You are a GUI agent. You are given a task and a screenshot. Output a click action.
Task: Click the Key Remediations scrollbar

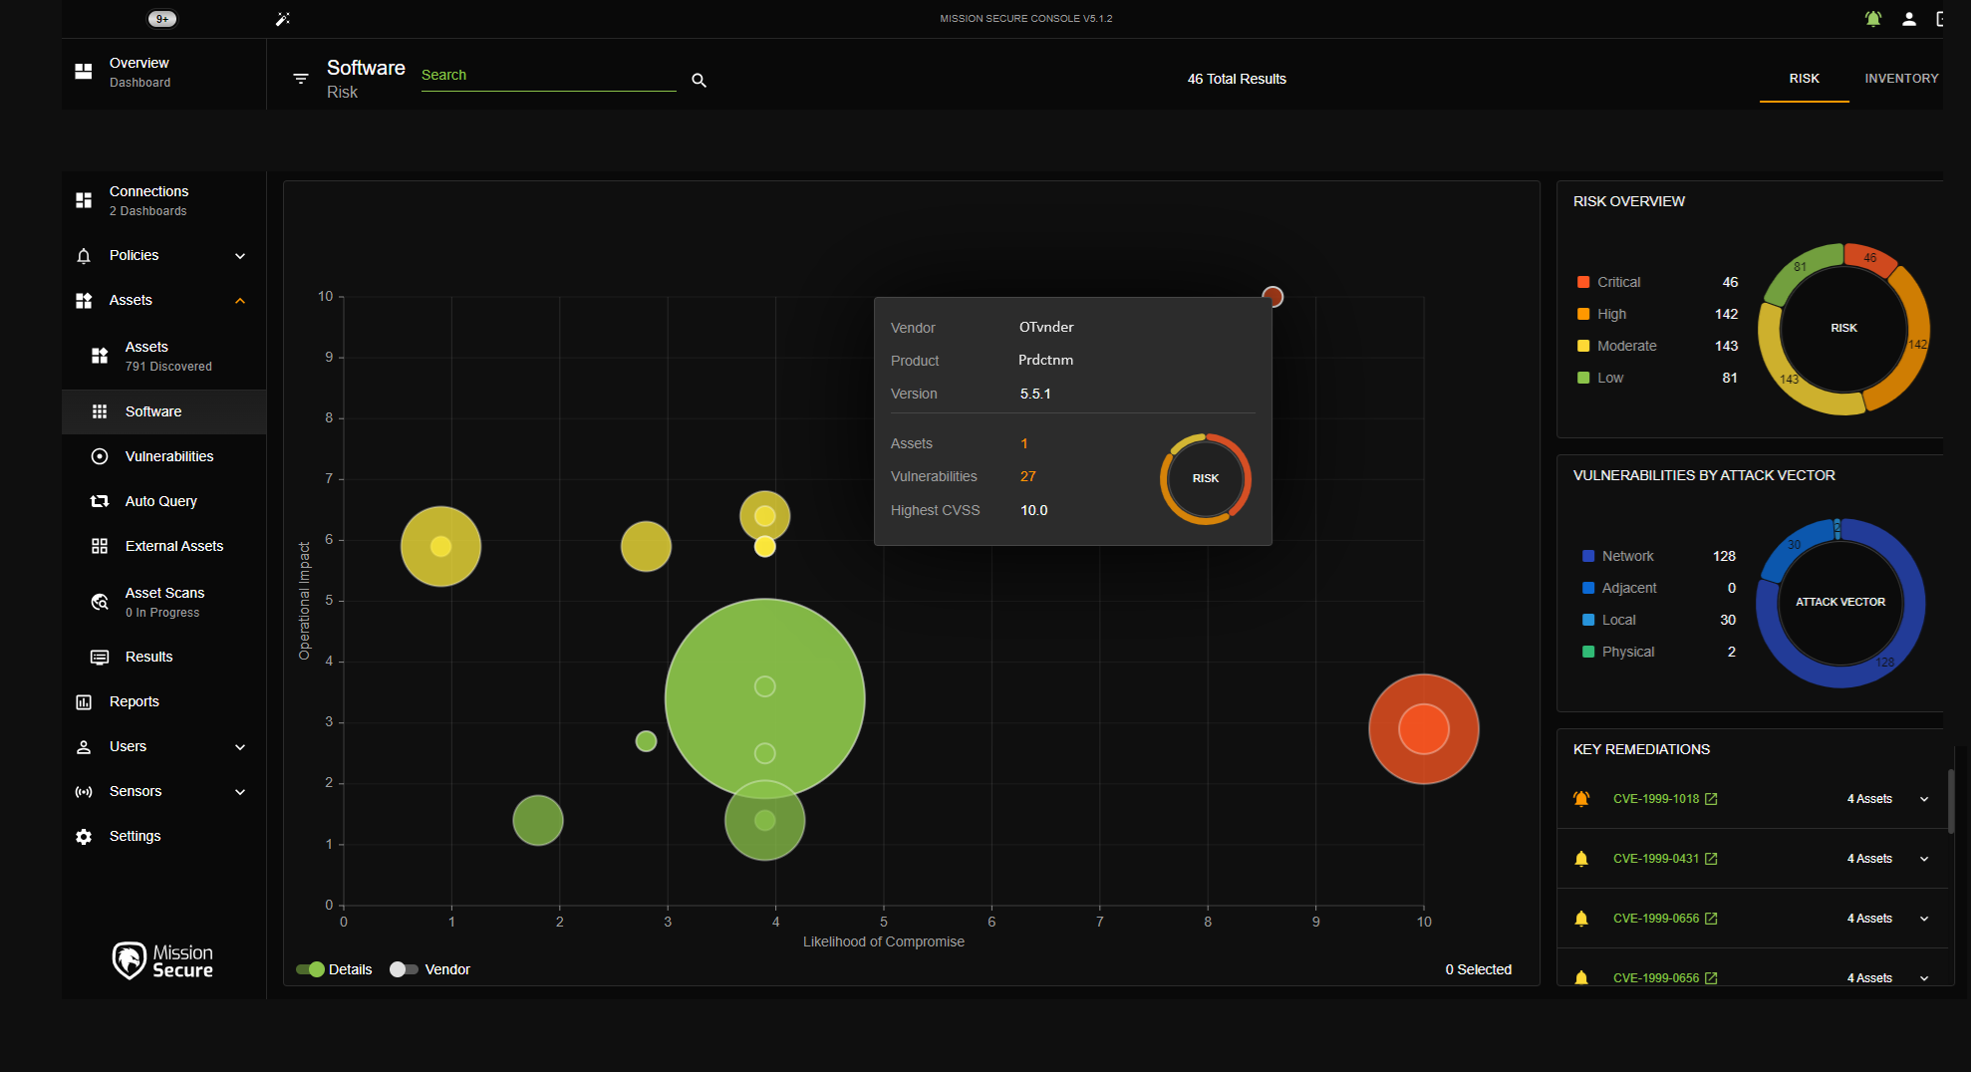pyautogui.click(x=1951, y=800)
